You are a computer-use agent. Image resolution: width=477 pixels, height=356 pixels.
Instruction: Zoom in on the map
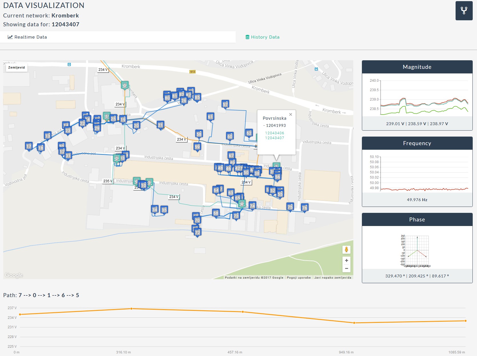pyautogui.click(x=346, y=261)
